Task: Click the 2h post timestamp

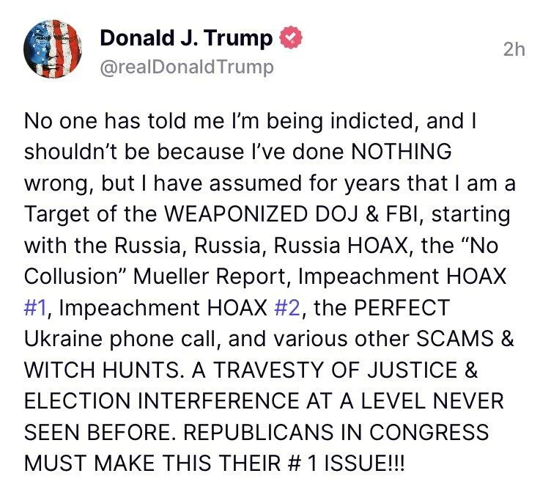Action: point(514,49)
